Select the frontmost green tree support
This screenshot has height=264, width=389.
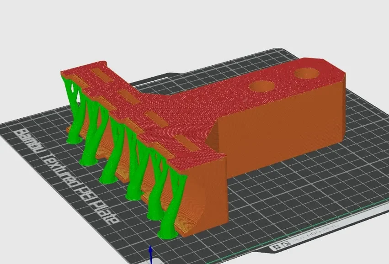point(171,206)
